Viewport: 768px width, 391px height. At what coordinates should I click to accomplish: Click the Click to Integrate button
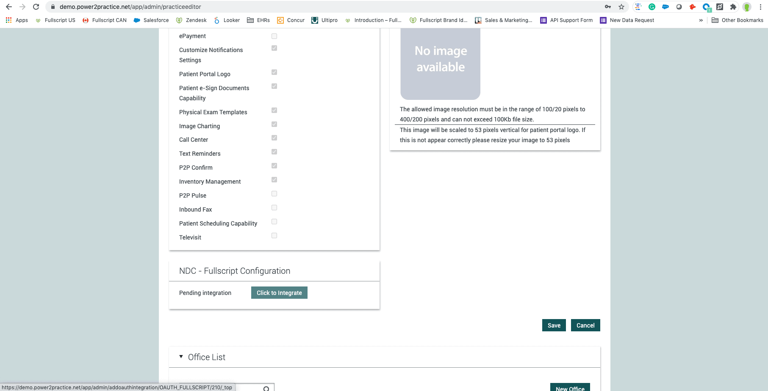pos(279,292)
